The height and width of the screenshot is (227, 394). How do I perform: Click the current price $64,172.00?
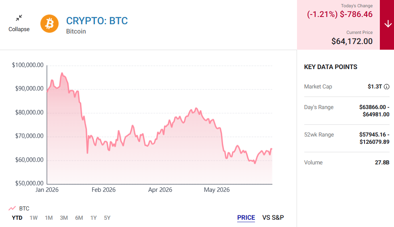tap(352, 41)
